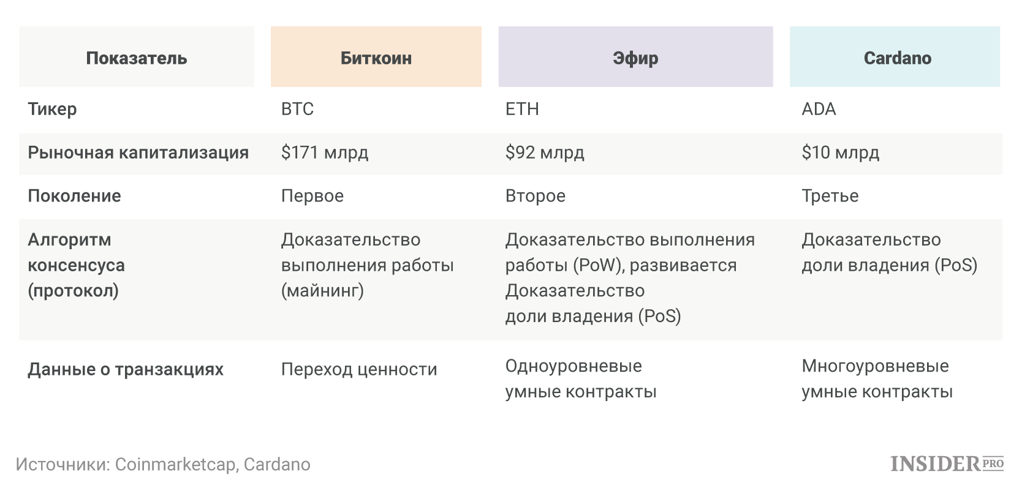Select the Эфир column header
Image resolution: width=1022 pixels, height=488 pixels.
(635, 57)
